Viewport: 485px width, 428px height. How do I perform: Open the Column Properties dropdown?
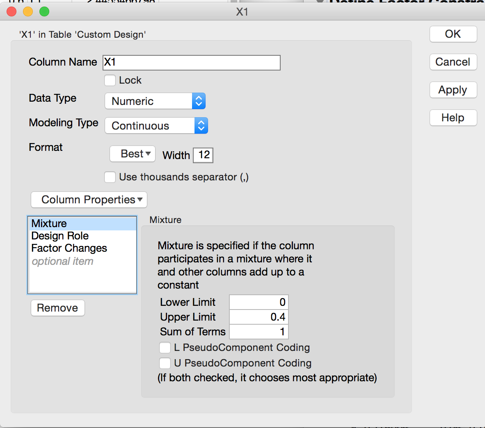click(x=89, y=200)
